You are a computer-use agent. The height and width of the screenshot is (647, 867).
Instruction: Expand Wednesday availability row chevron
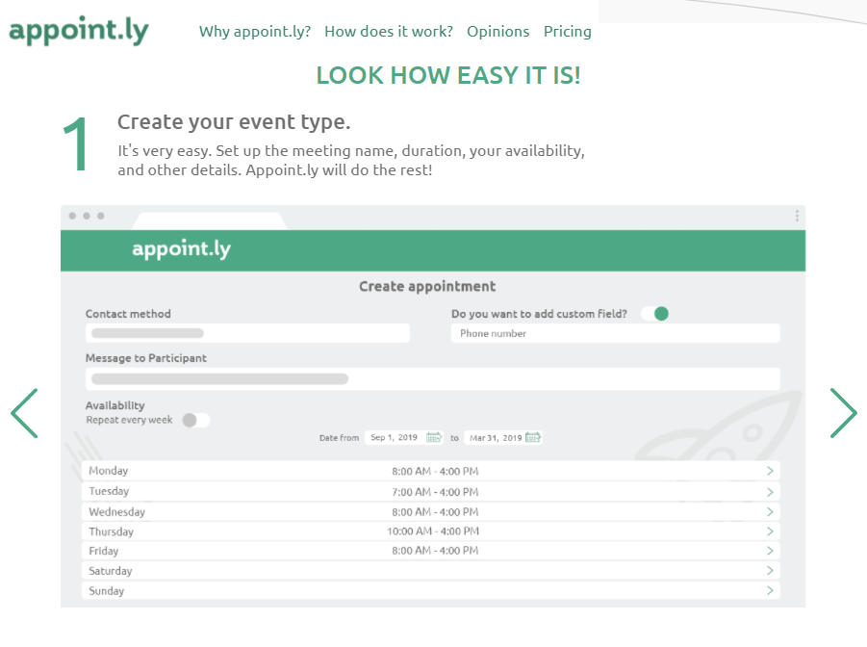770,512
